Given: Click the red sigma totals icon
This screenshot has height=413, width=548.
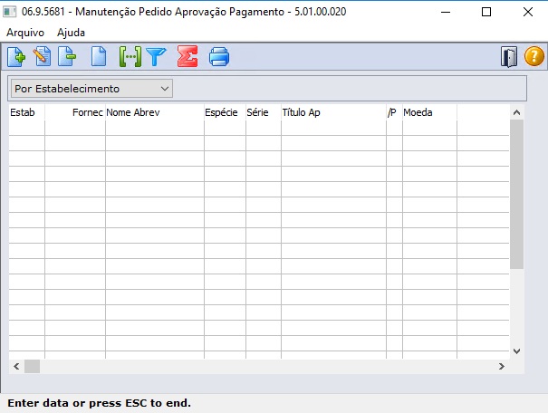Looking at the screenshot, I should point(187,56).
